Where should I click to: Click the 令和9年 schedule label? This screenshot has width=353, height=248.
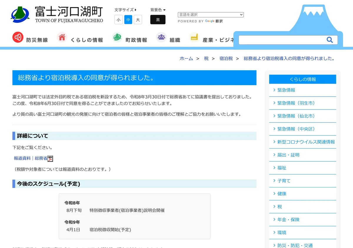[x=72, y=222]
